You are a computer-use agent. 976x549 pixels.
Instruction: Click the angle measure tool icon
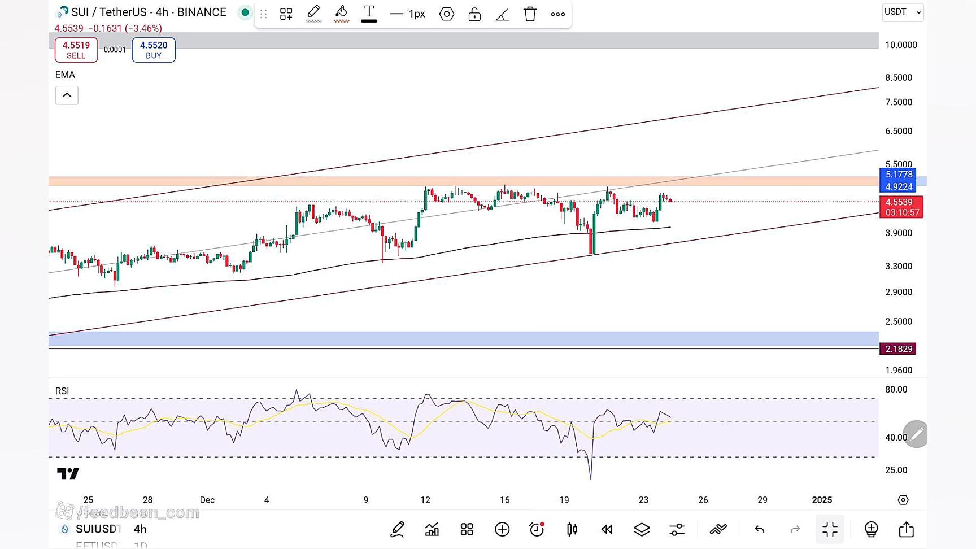tap(503, 14)
